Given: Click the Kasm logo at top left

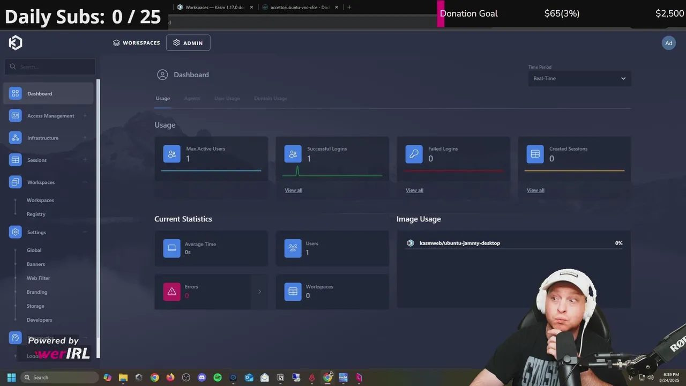Looking at the screenshot, I should (15, 43).
